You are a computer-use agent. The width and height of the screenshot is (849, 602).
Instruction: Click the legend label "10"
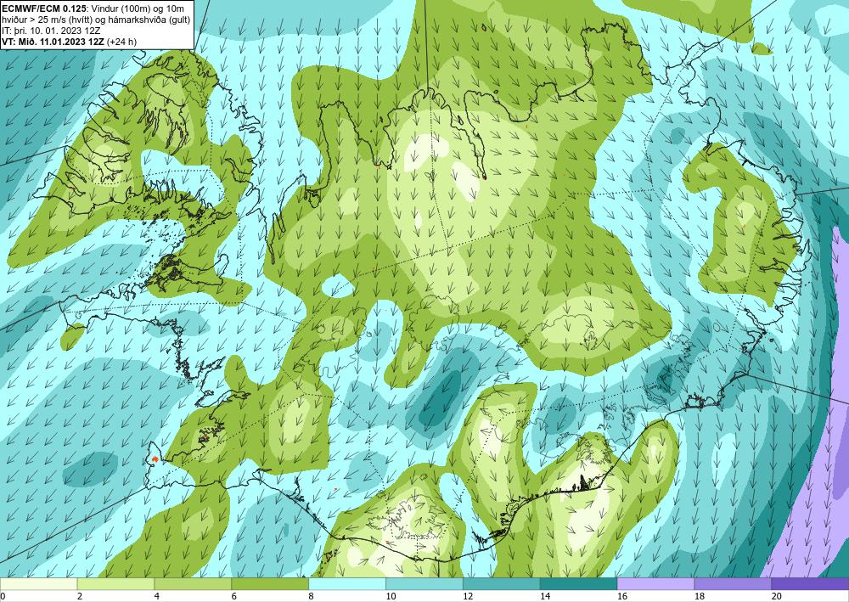tap(391, 597)
